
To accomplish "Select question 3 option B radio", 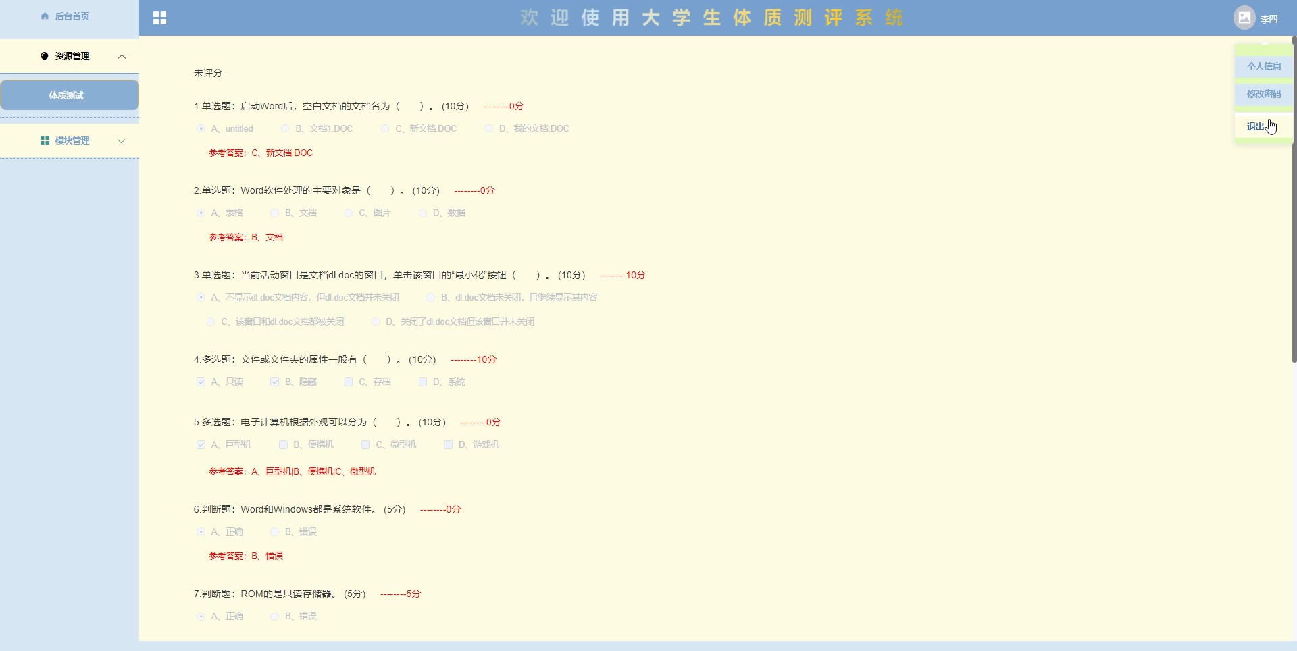I will [x=431, y=297].
